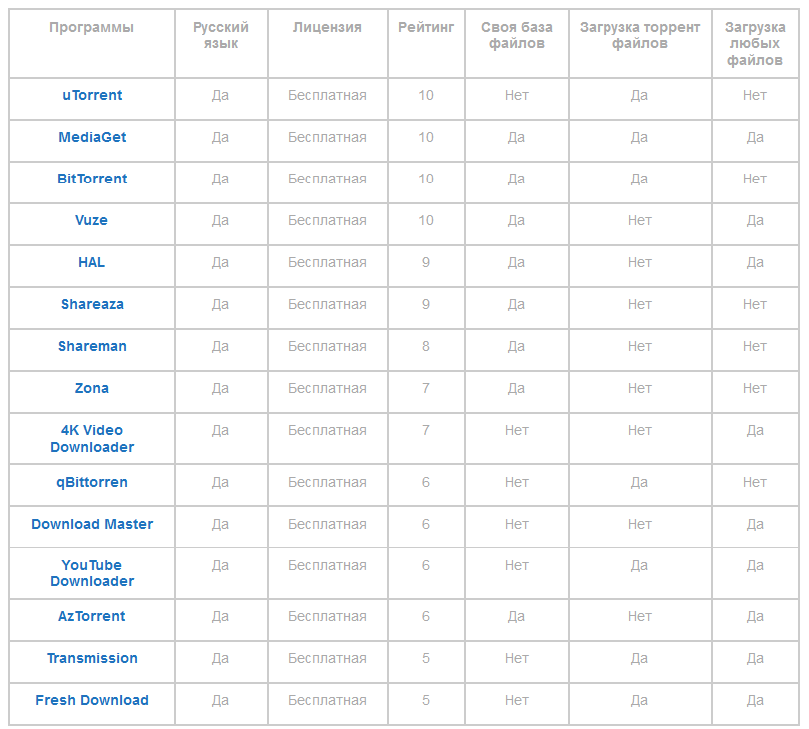Open the MediaGet program link
809x729 pixels.
click(92, 137)
